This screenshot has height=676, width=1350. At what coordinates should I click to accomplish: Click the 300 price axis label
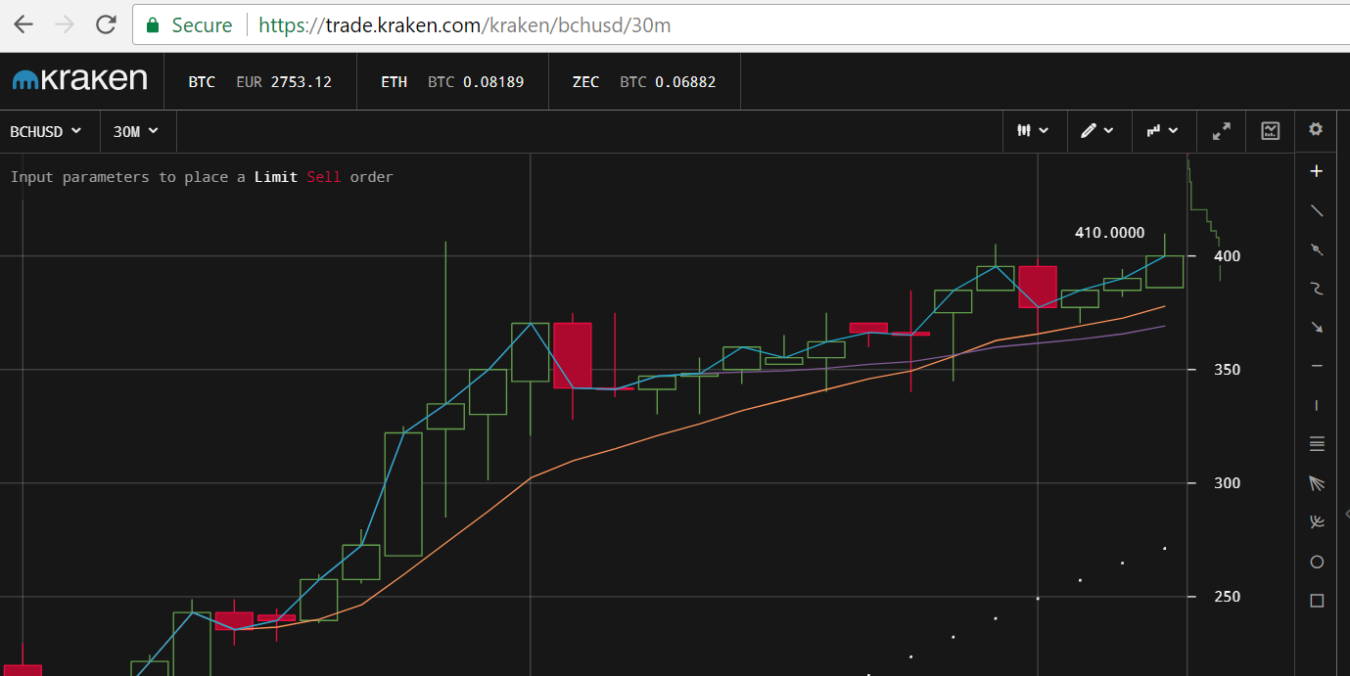[1228, 483]
